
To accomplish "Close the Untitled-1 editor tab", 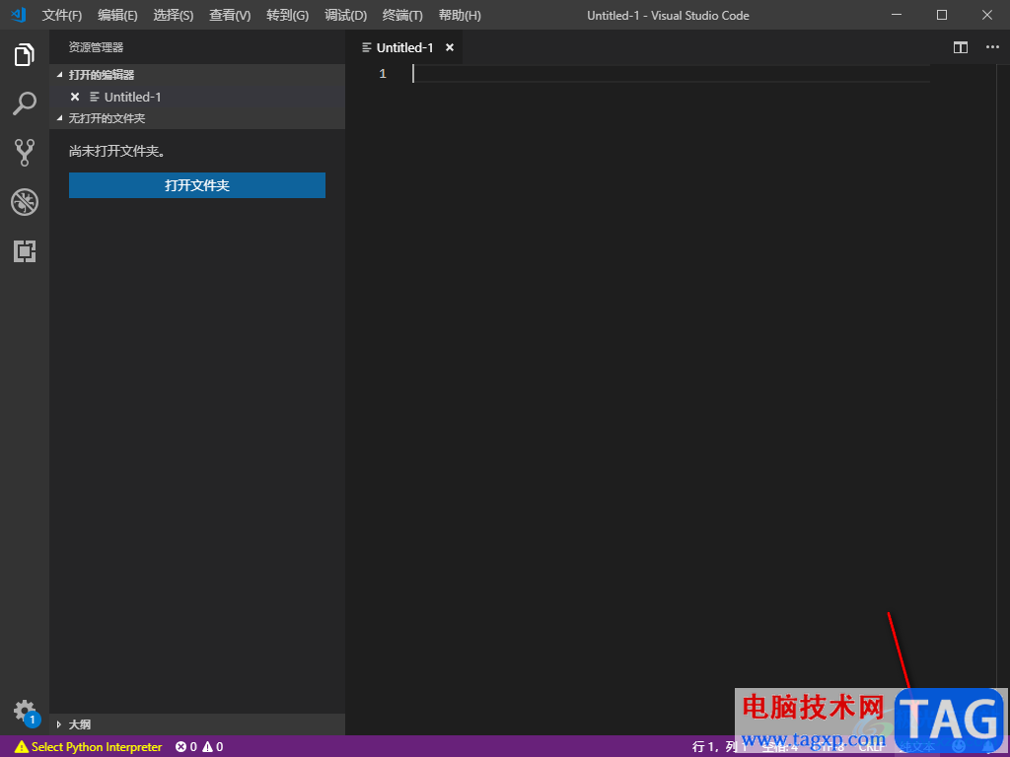I will (x=450, y=47).
